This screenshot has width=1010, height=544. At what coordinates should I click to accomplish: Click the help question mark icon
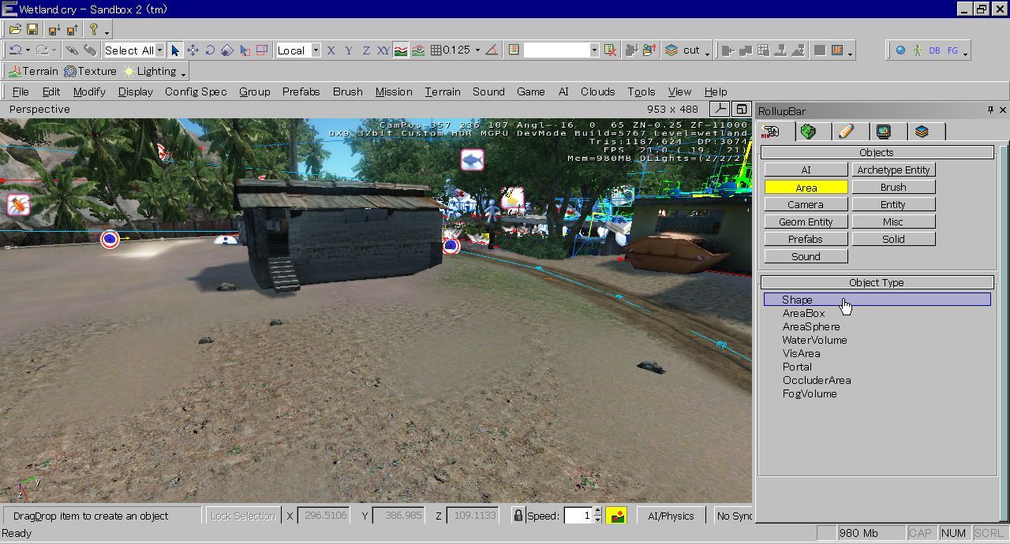94,29
